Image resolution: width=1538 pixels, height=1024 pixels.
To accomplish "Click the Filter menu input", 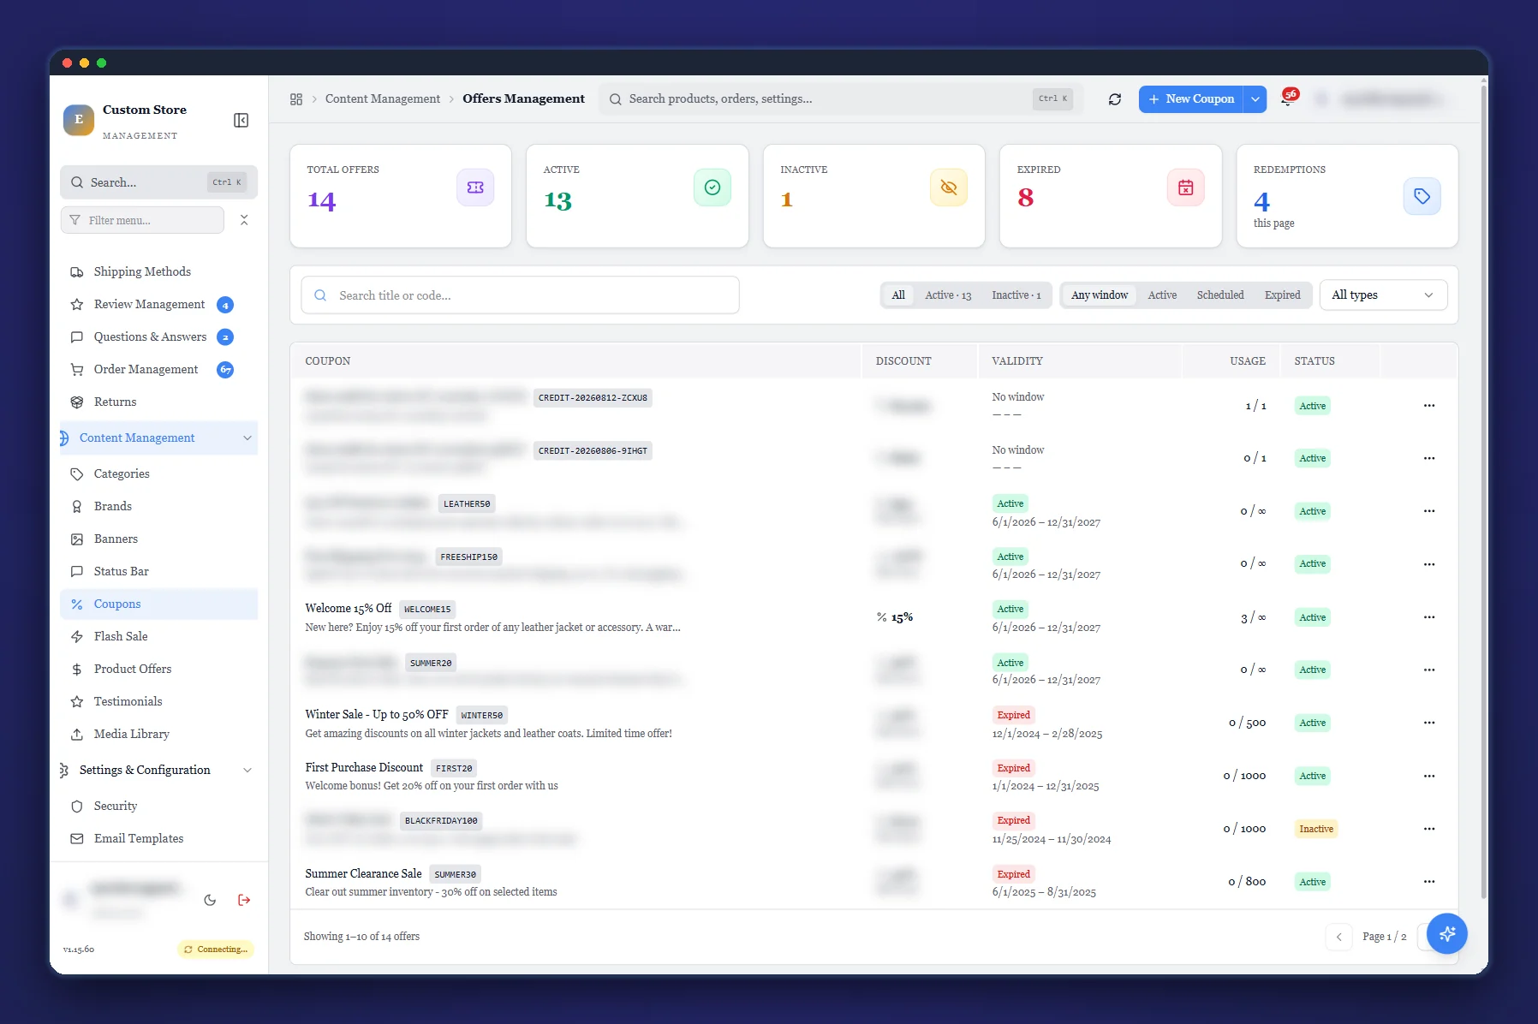I will pyautogui.click(x=143, y=220).
